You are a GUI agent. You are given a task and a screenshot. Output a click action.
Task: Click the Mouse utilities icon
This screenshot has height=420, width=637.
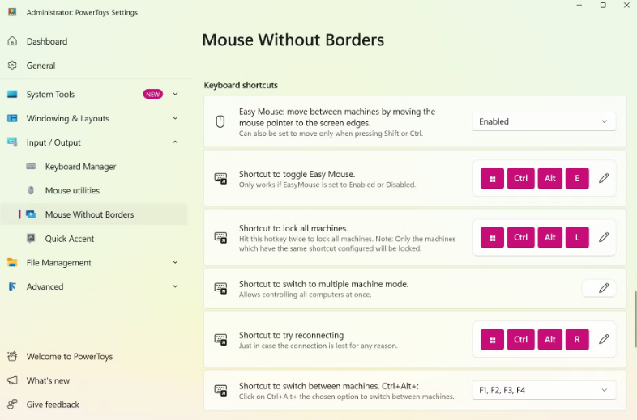(31, 191)
